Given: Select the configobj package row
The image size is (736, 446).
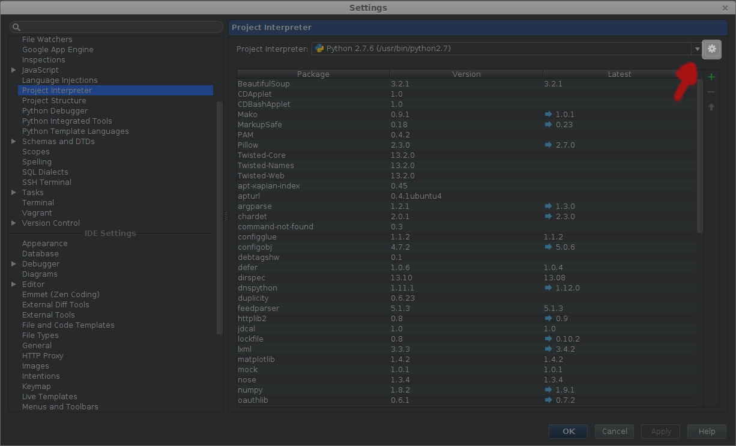Looking at the screenshot, I should click(x=466, y=247).
